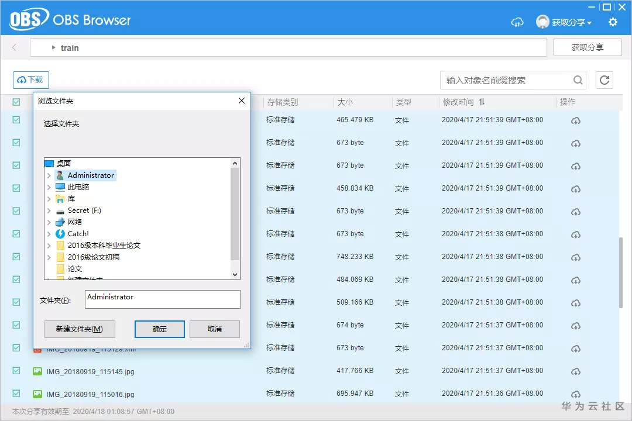Download the 484.069 KB file via cloud icon

click(576, 280)
